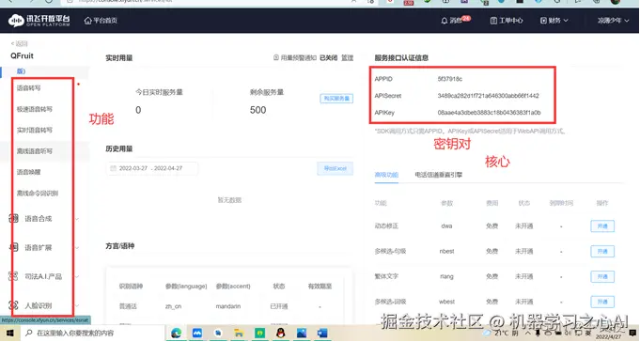Click the 管理 link for usage alerts

pos(348,58)
